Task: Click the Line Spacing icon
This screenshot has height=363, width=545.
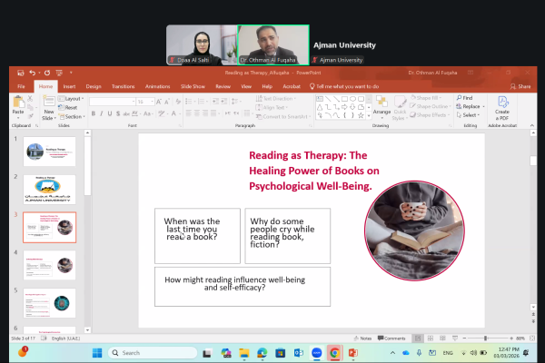Action: 236,102
